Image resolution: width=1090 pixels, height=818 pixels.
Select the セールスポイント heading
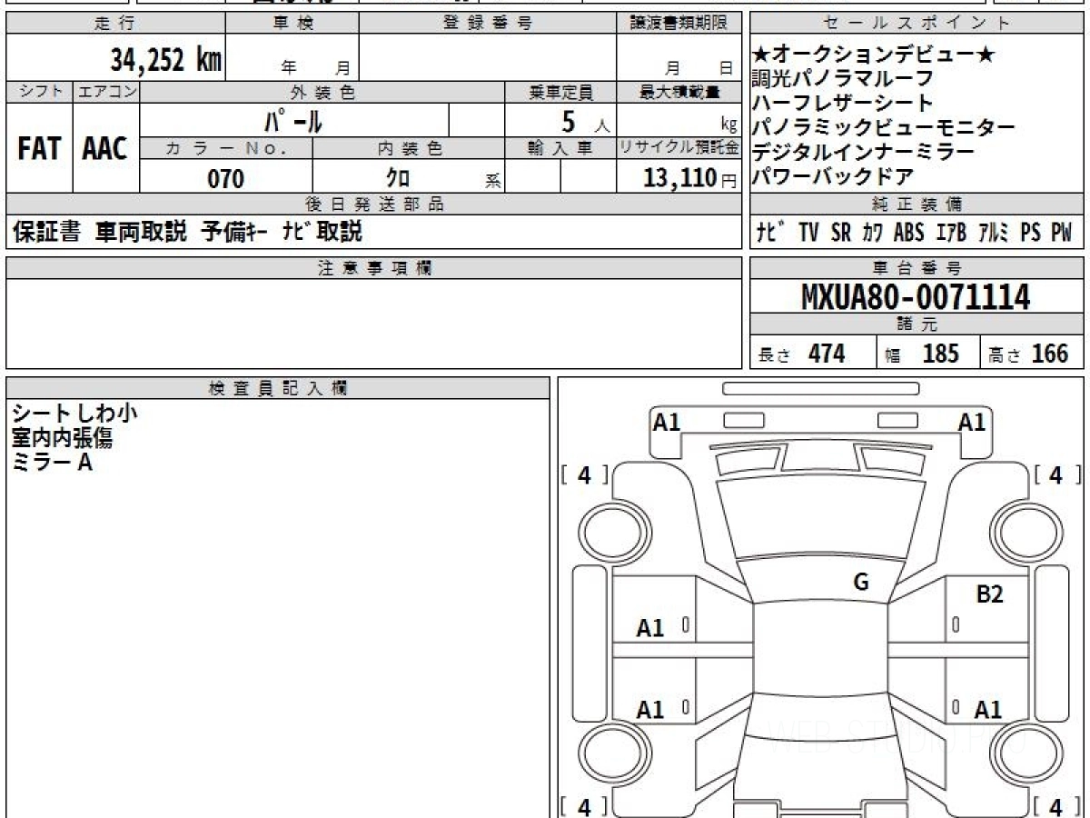pos(917,24)
